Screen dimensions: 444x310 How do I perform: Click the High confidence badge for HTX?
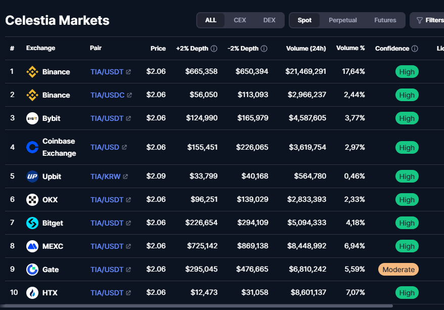(x=407, y=293)
